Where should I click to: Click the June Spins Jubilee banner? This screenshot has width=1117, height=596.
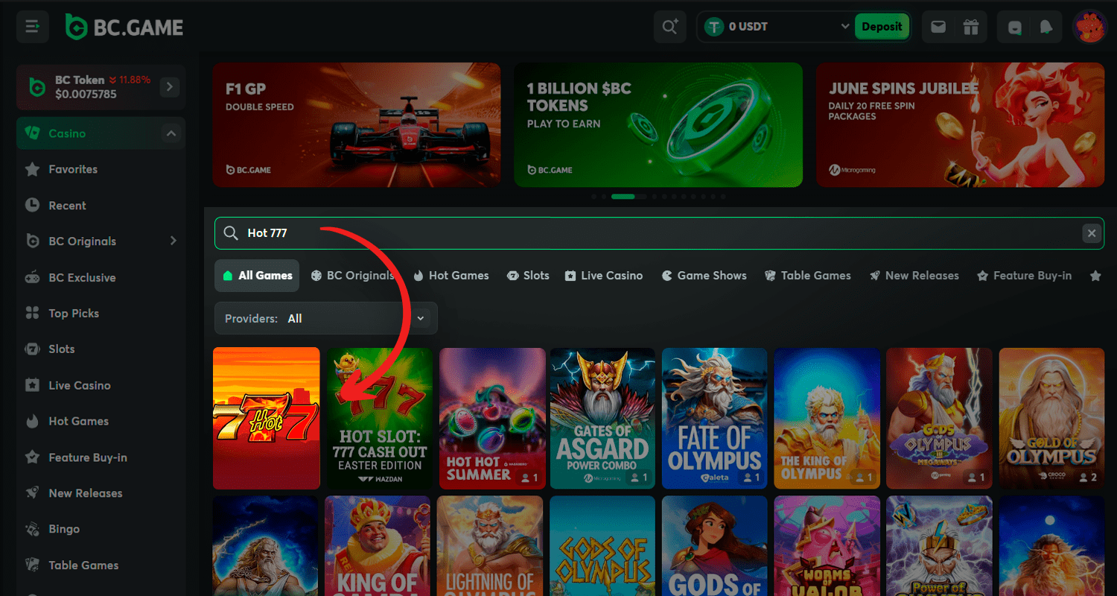pyautogui.click(x=961, y=124)
